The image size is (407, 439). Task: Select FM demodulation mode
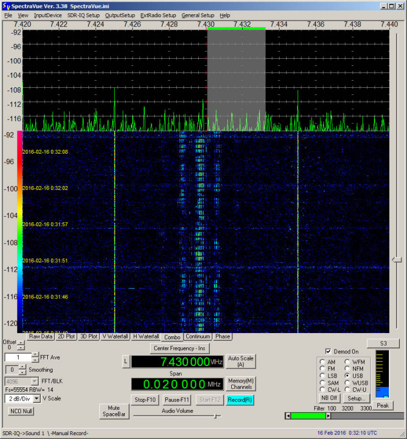322,369
